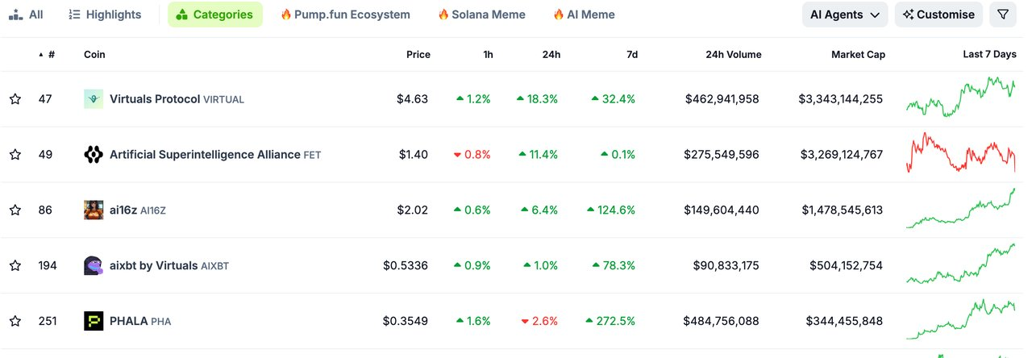The width and height of the screenshot is (1032, 358).
Task: Open the filter funnel icon
Action: 1003,15
